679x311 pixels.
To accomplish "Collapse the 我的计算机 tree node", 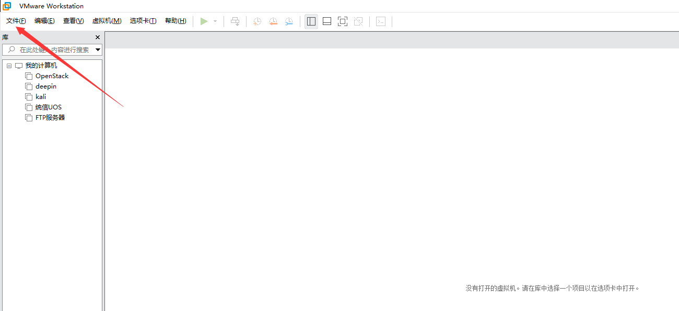I will pos(9,66).
